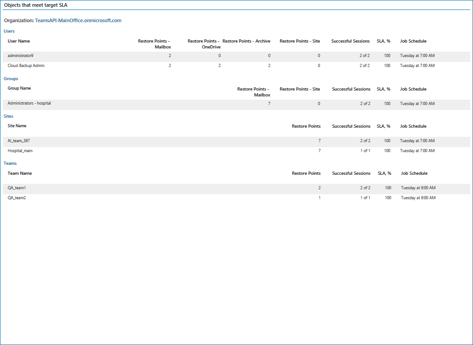
Task: Click the Teams section heading
Action: 10,163
